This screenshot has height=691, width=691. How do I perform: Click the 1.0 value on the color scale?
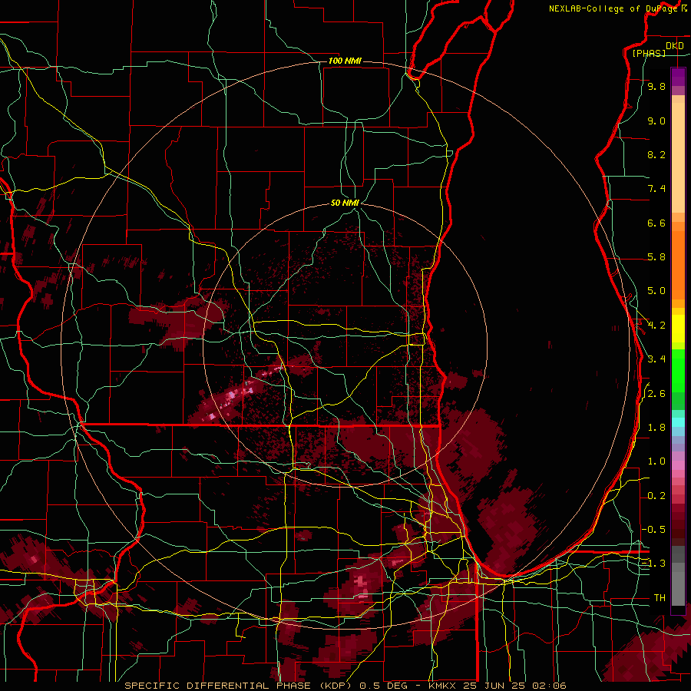[656, 461]
